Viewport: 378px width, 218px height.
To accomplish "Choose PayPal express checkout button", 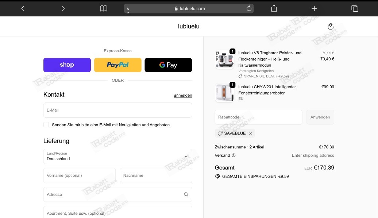I will pos(117,65).
